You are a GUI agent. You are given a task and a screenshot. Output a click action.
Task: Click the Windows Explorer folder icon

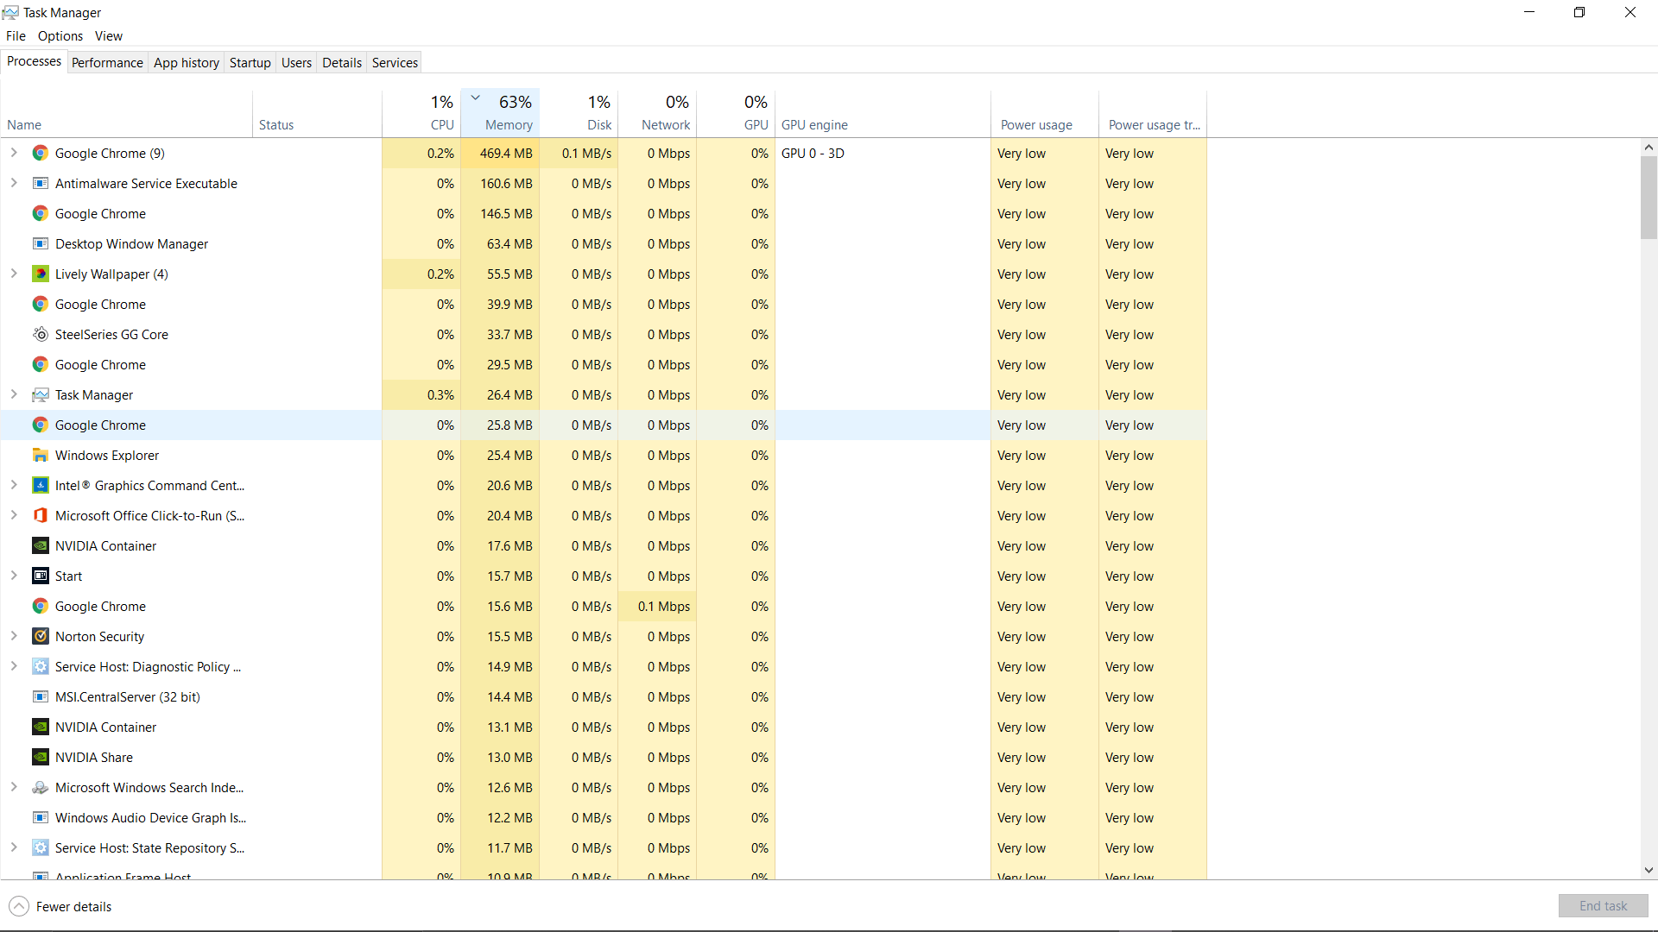pos(41,456)
